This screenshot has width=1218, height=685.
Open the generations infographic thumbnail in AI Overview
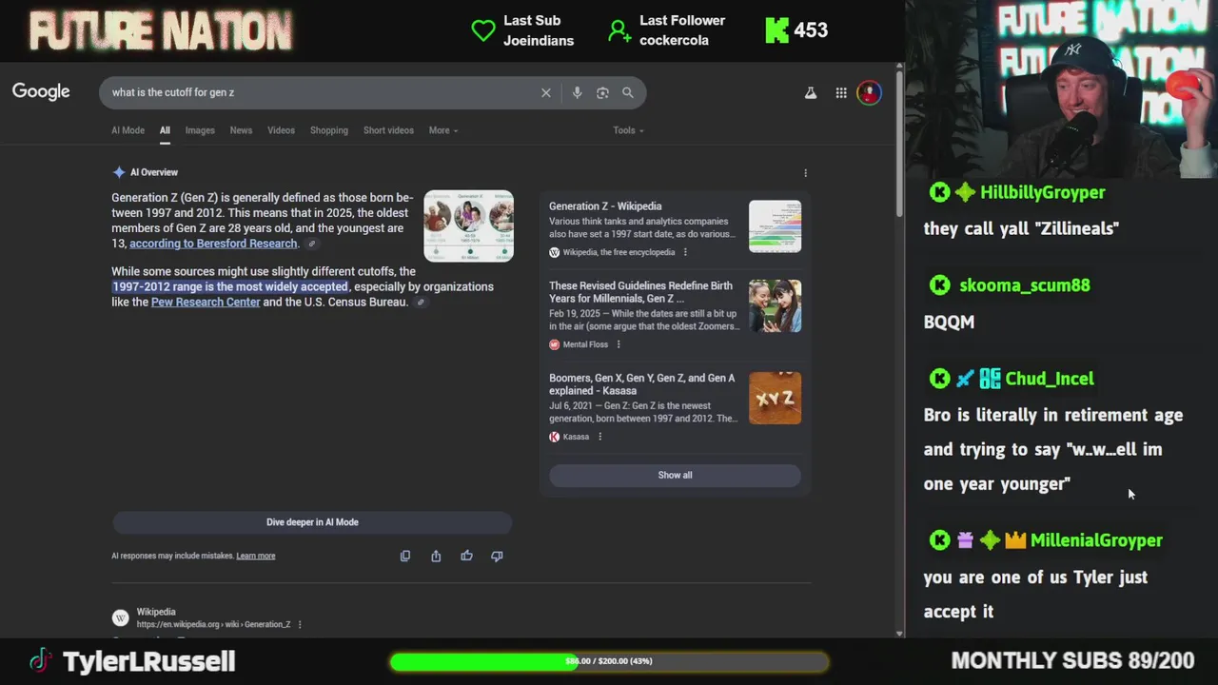pos(468,226)
